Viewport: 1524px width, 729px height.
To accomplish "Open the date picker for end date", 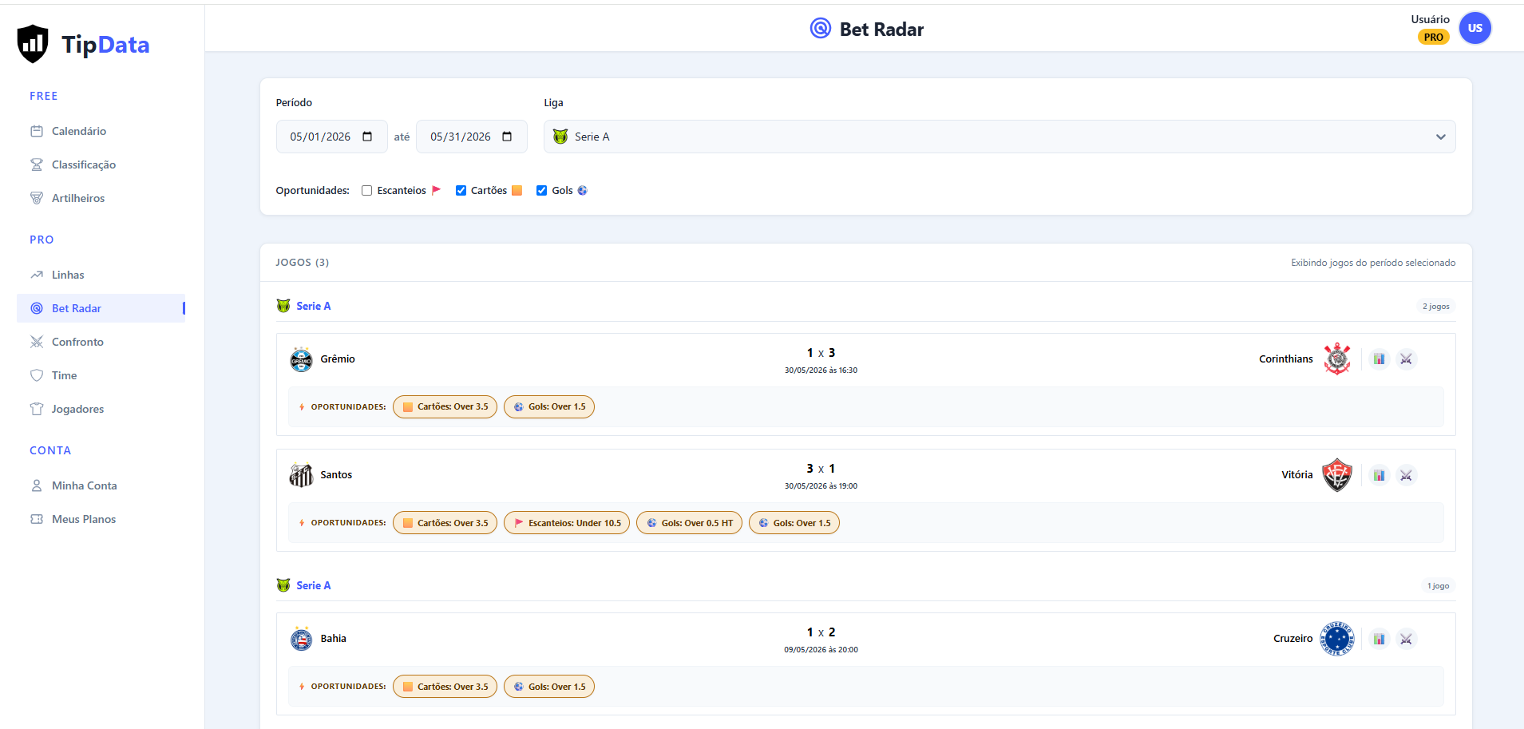I will coord(507,137).
